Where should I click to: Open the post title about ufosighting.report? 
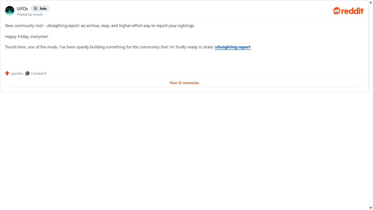coord(99,26)
